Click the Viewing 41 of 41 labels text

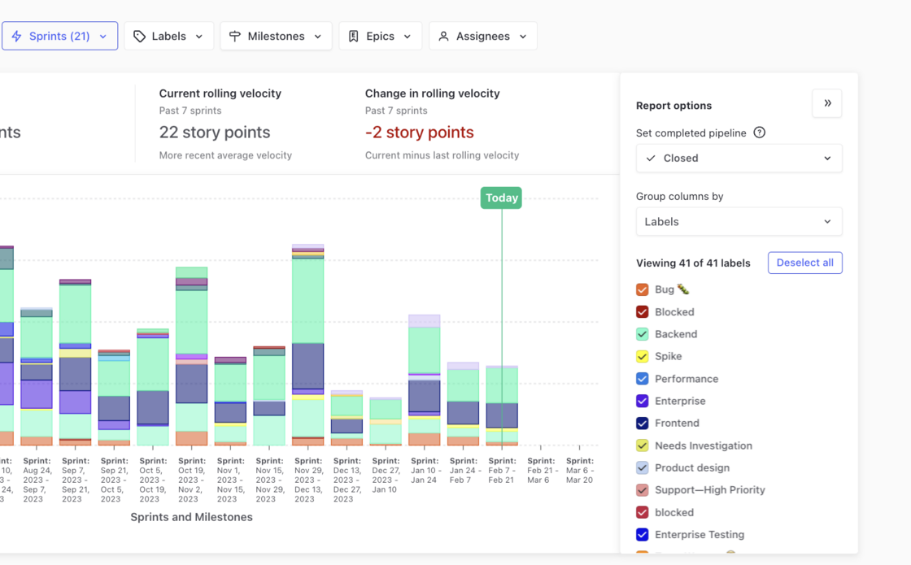pyautogui.click(x=693, y=263)
